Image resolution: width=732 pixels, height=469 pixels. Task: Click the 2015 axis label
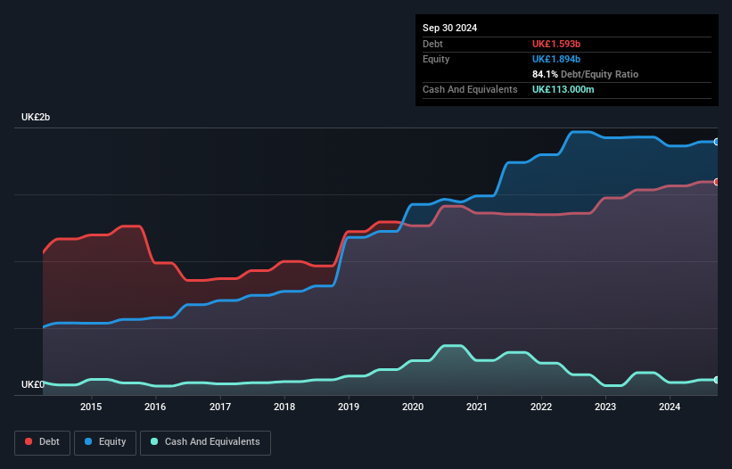(91, 407)
